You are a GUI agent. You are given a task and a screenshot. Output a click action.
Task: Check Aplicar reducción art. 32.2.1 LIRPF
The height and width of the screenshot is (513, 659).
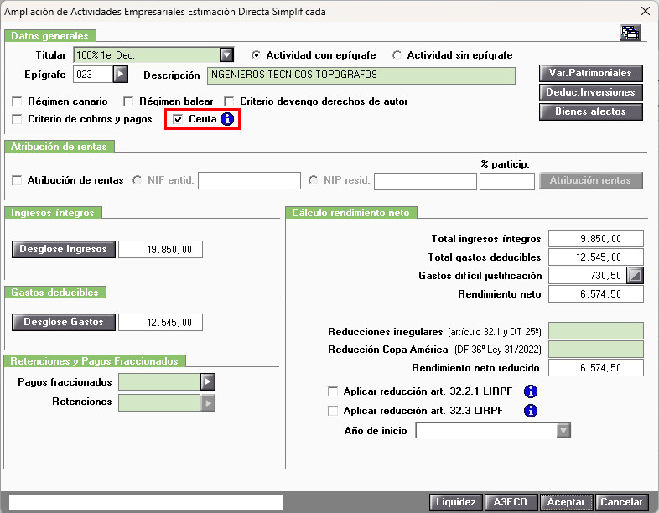coord(333,391)
